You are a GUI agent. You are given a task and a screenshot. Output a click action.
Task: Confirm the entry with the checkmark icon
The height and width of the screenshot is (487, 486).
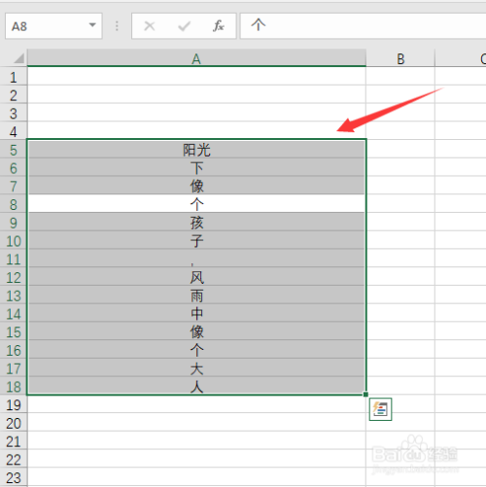point(184,26)
